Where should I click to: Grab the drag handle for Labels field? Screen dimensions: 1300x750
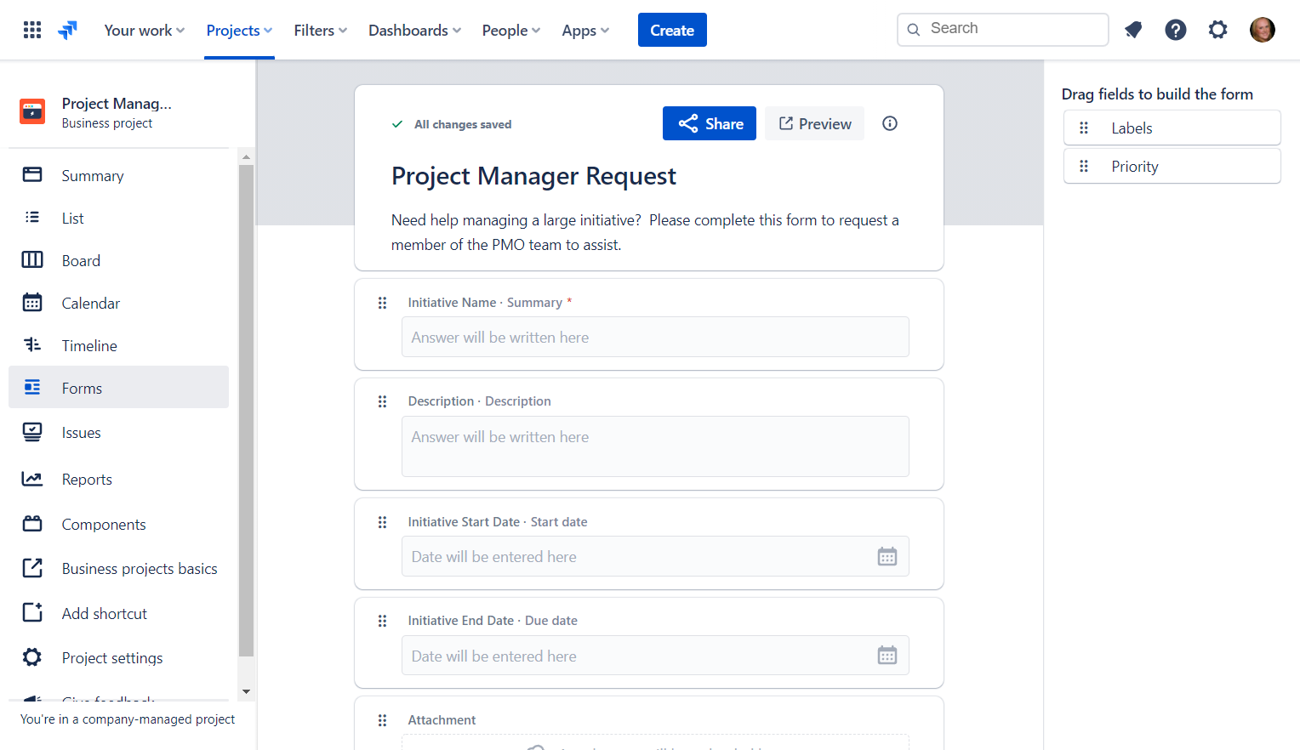coord(1083,128)
